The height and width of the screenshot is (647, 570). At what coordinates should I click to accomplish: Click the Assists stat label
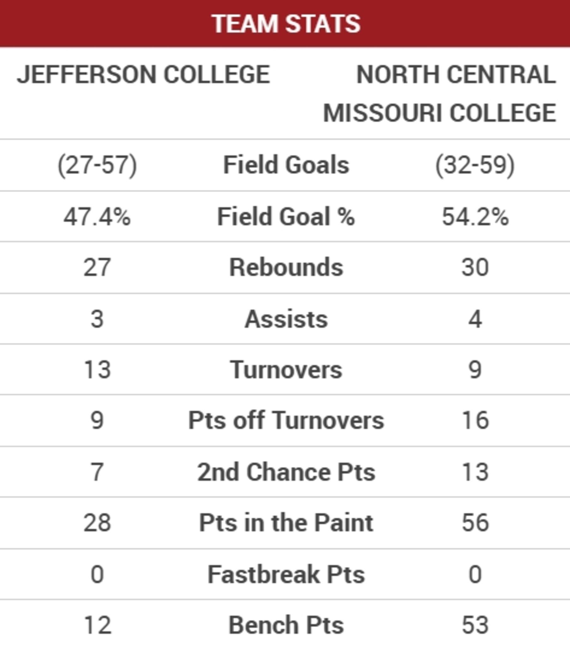tap(286, 319)
